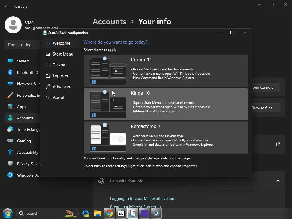Image resolution: width=292 pixels, height=219 pixels.
Task: Switch to the Start Menu section
Action: click(x=61, y=54)
